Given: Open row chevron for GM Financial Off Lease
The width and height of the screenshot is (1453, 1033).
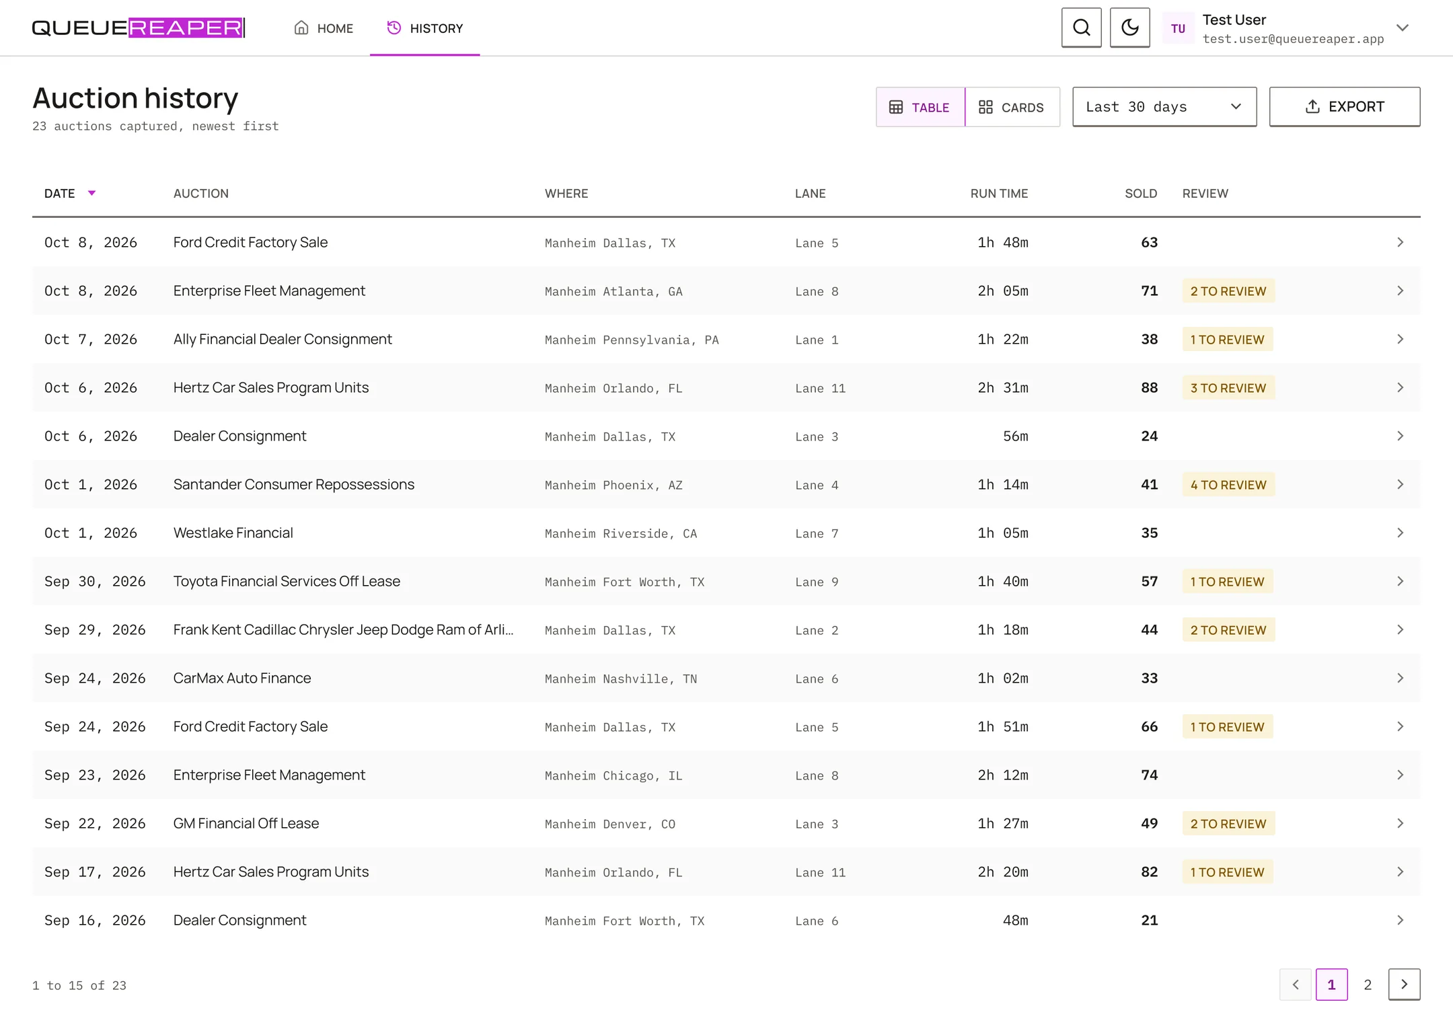Looking at the screenshot, I should [1401, 823].
